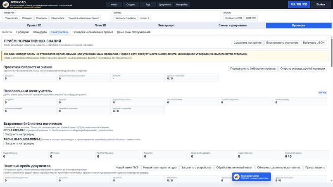The width and height of the screenshot is (333, 187).
Task: Open the Стандарты sub-tab
Action: tap(40, 32)
